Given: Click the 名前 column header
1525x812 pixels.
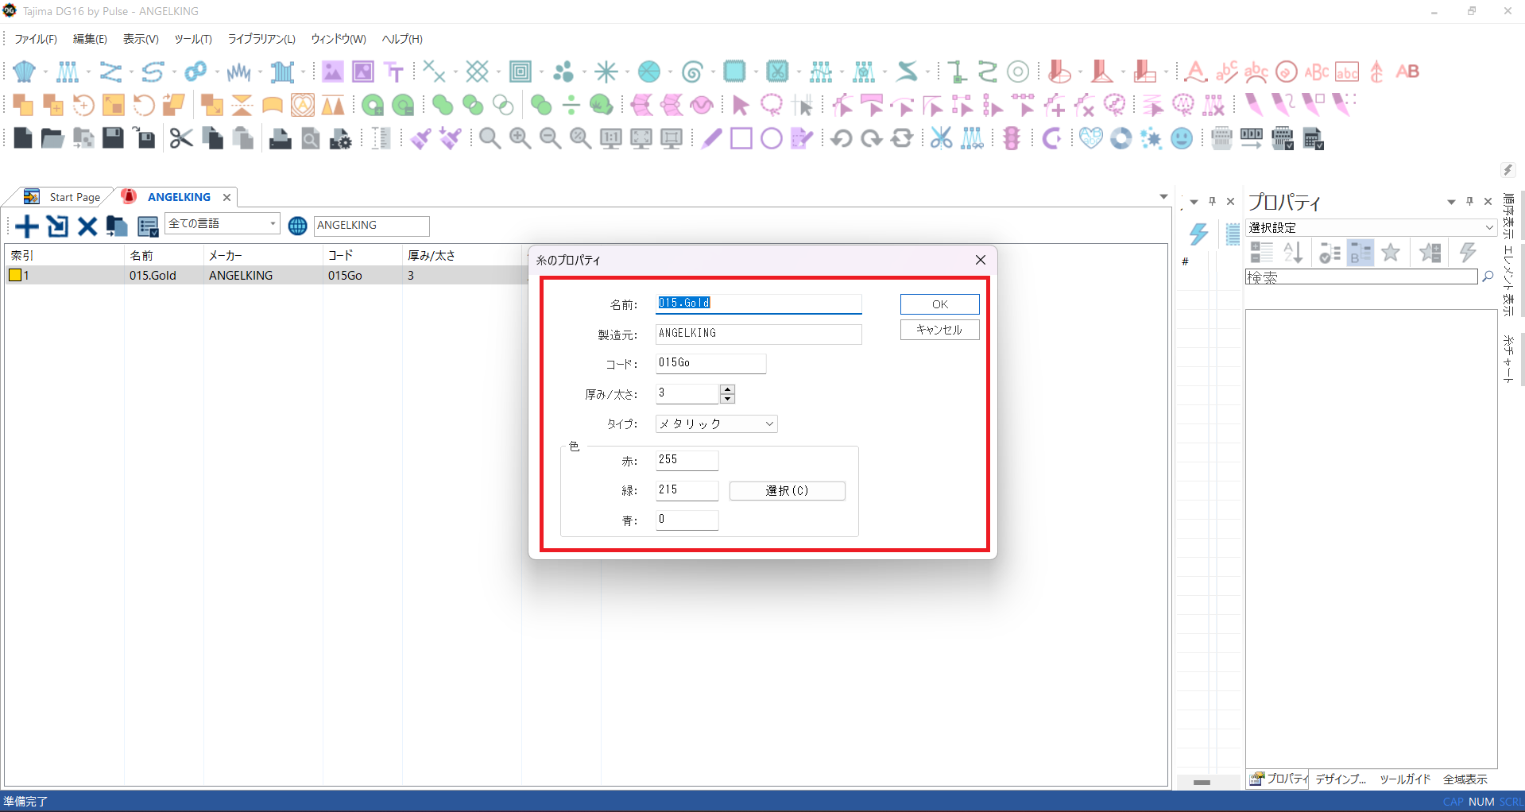Looking at the screenshot, I should click(164, 255).
